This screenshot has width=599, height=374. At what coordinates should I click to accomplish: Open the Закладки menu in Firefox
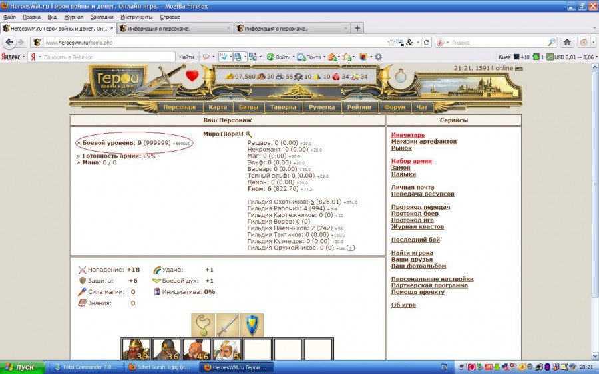[x=101, y=17]
